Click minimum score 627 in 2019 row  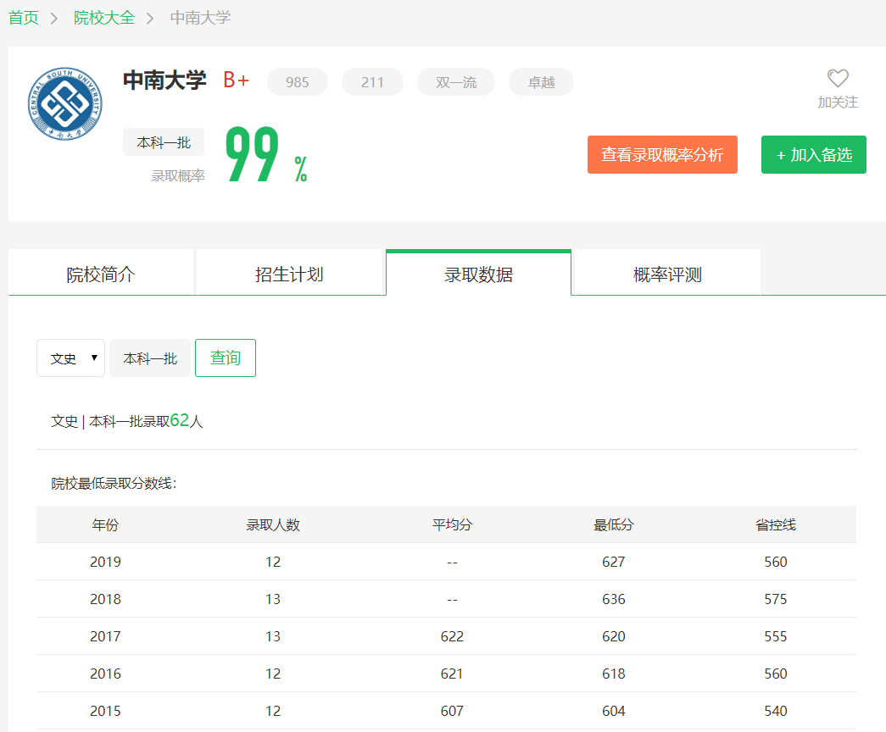click(614, 562)
